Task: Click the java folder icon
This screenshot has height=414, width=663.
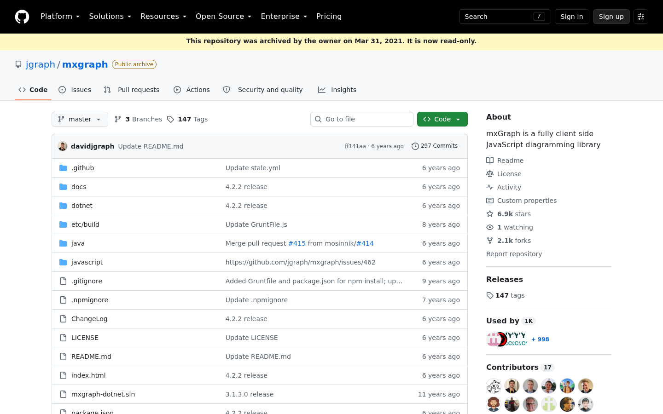Action: tap(63, 243)
